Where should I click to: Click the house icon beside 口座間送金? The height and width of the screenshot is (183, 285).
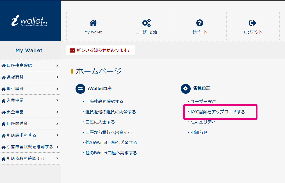tap(4, 124)
